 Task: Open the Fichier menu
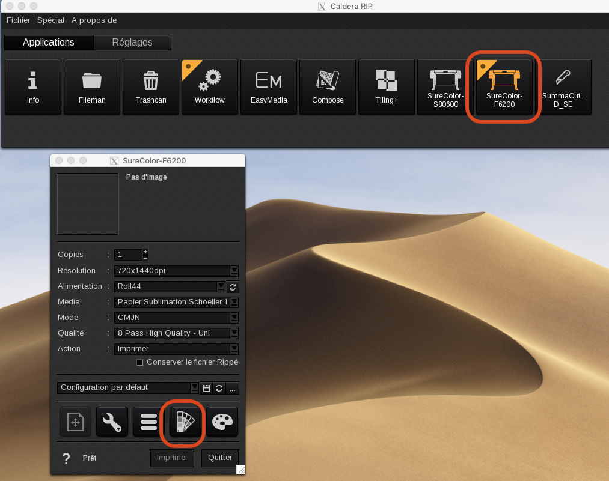pos(18,20)
